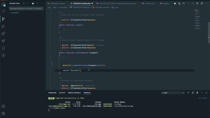Switch to the PROBLEMS tab

point(52,93)
